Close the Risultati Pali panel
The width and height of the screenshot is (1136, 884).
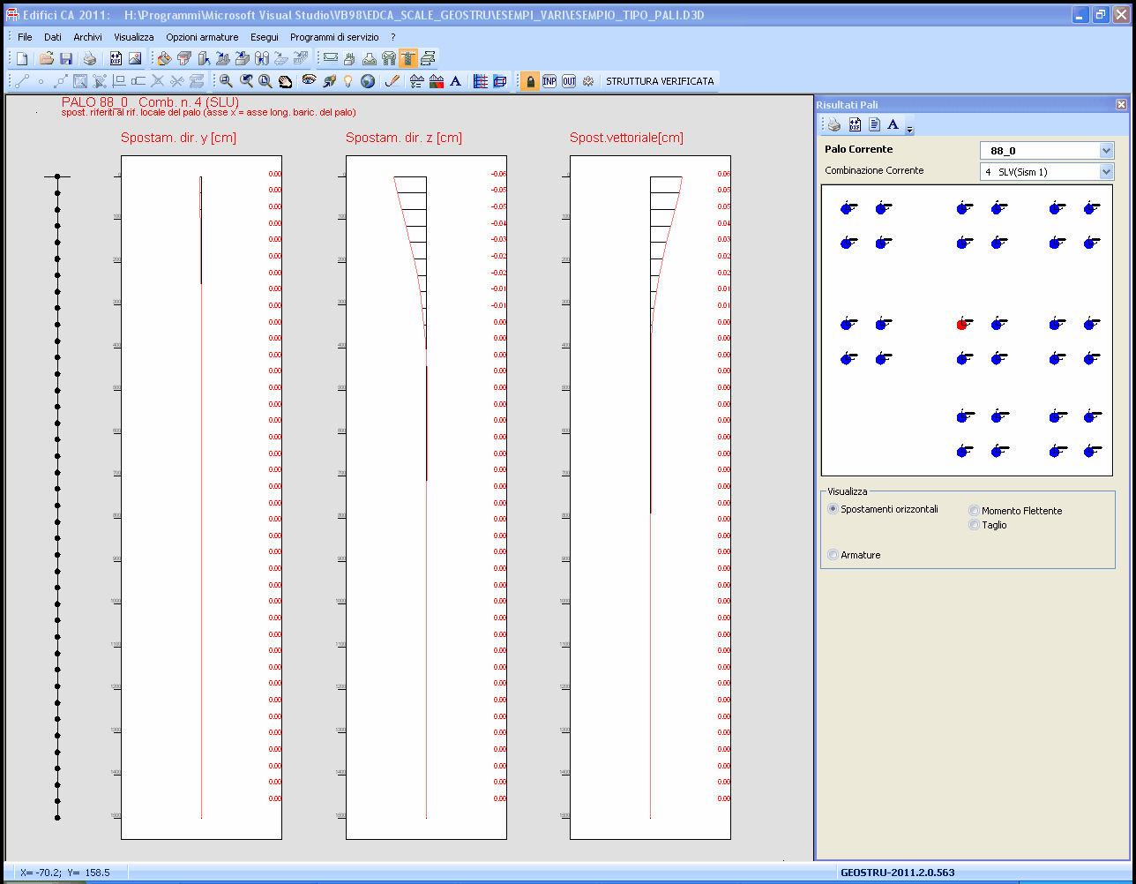[1121, 104]
